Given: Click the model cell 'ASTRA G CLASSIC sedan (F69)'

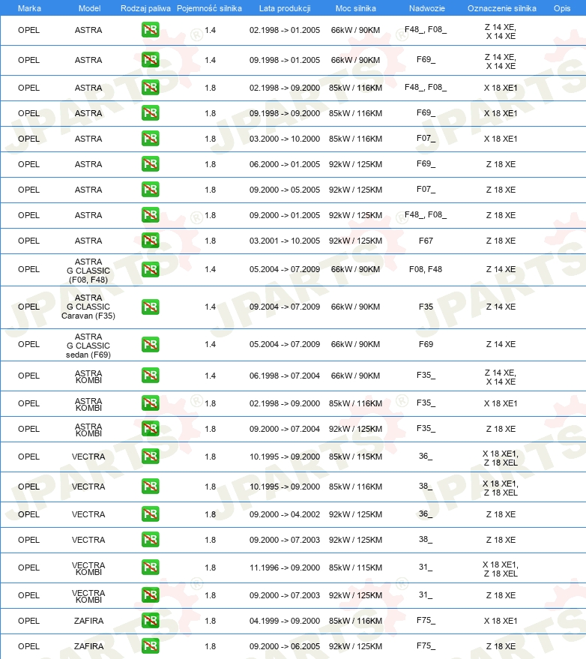Looking at the screenshot, I should [x=88, y=346].
